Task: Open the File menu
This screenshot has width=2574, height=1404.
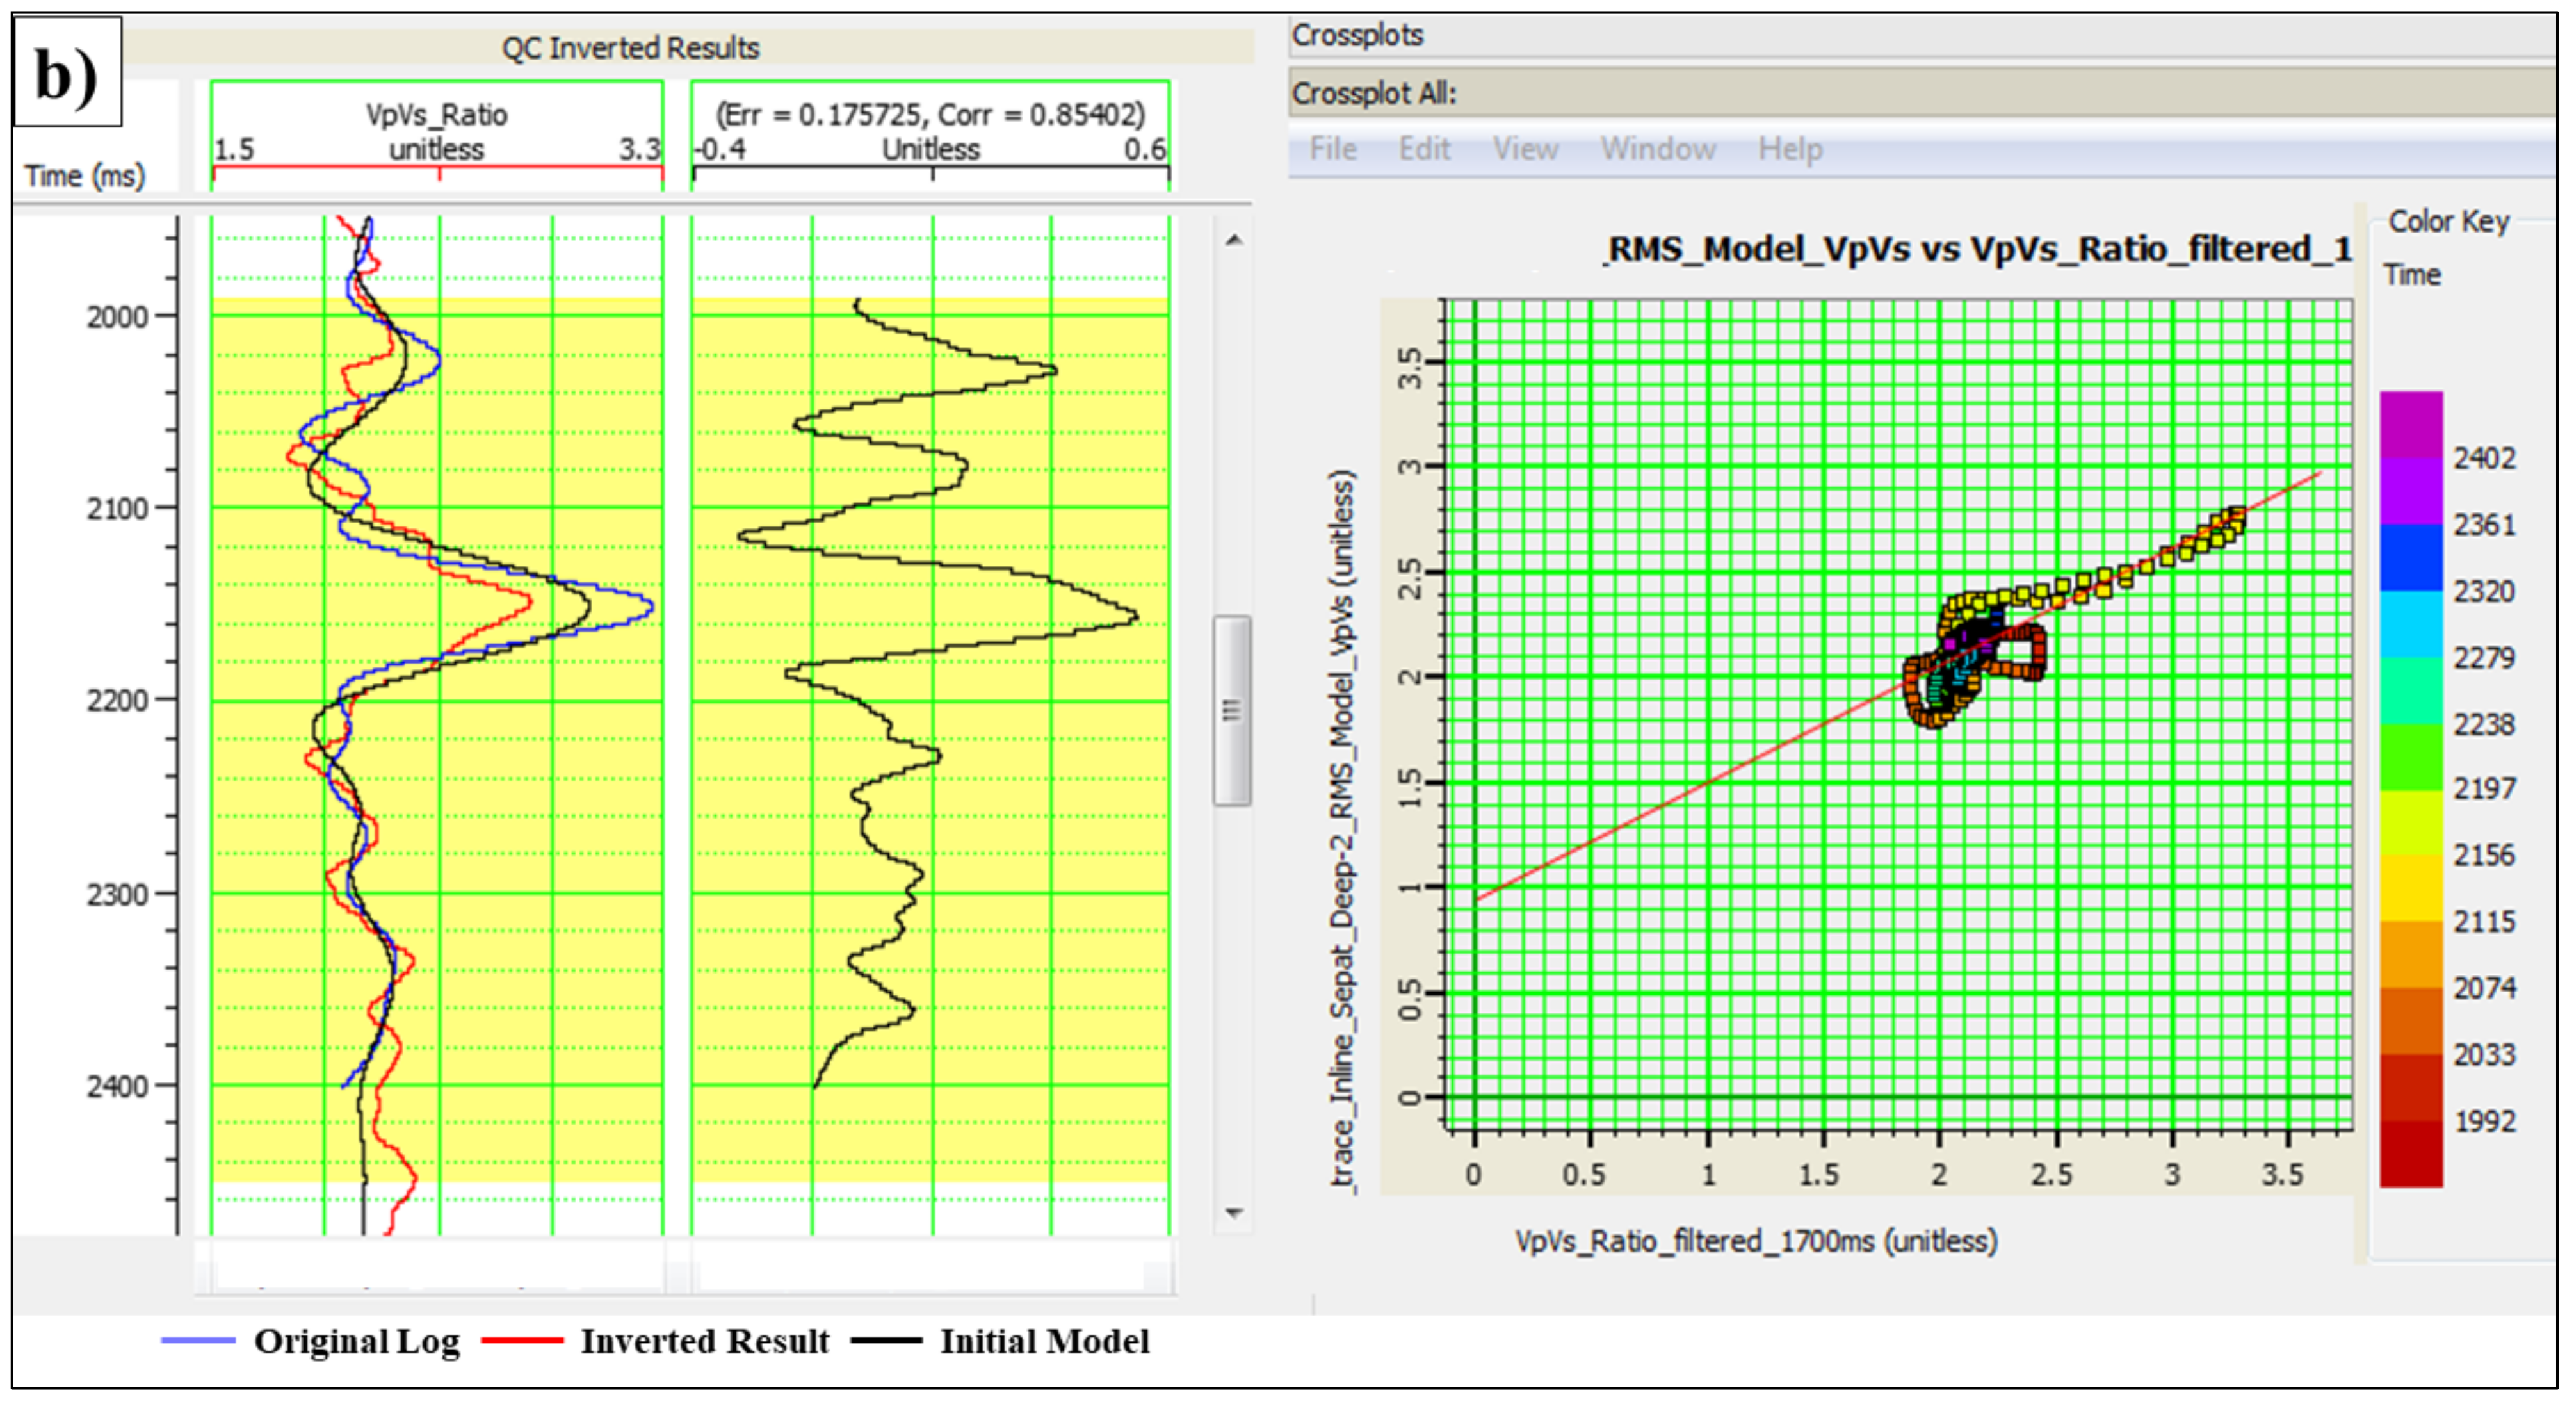Action: 1332,150
